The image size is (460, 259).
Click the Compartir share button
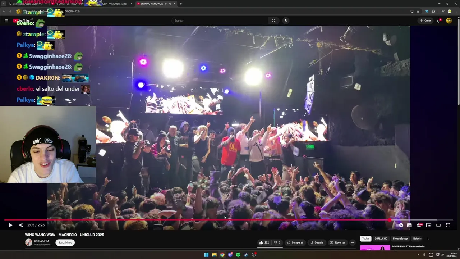(x=295, y=242)
